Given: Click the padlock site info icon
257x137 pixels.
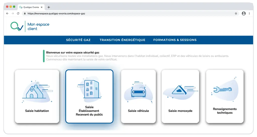Looking at the screenshot, I should (25, 14).
